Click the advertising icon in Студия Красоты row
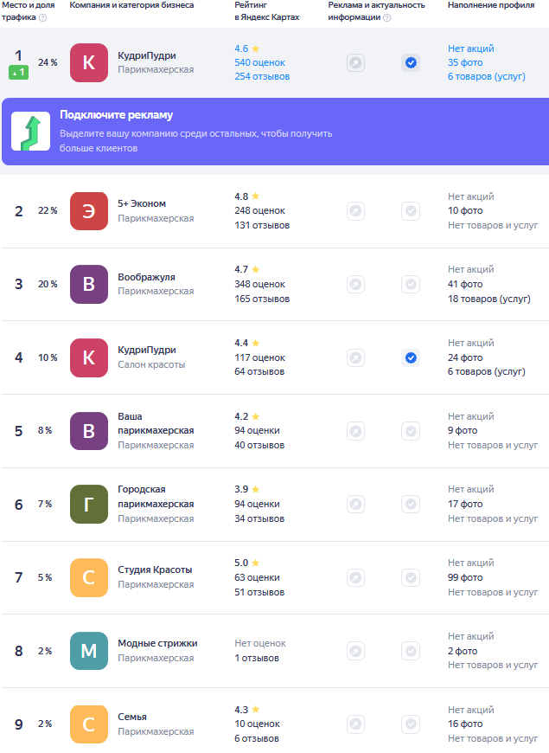 coord(355,577)
